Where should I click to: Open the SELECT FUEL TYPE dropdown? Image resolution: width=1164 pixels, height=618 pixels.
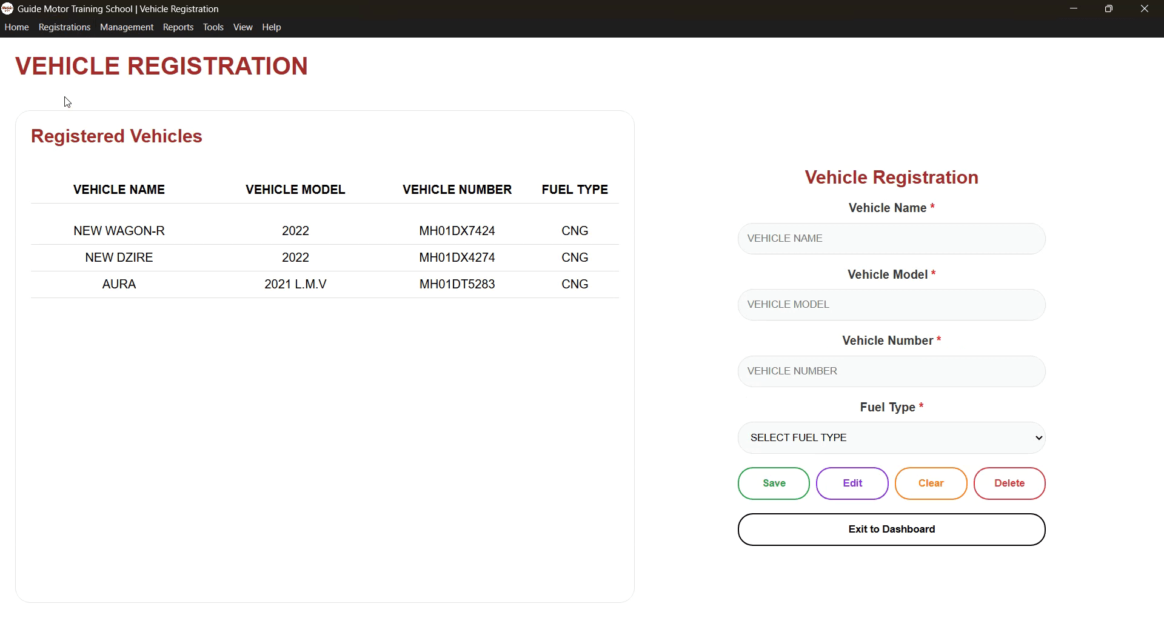click(891, 437)
